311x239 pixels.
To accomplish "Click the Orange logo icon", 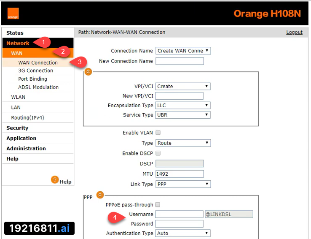I will click(x=13, y=14).
